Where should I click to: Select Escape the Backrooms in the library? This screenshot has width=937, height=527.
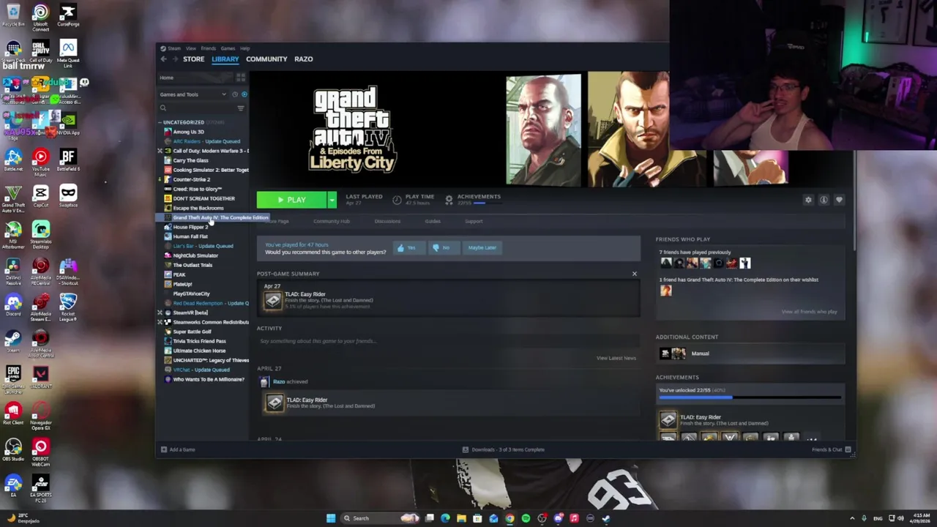pos(198,208)
